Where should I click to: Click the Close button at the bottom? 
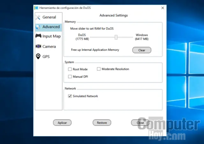140,123
